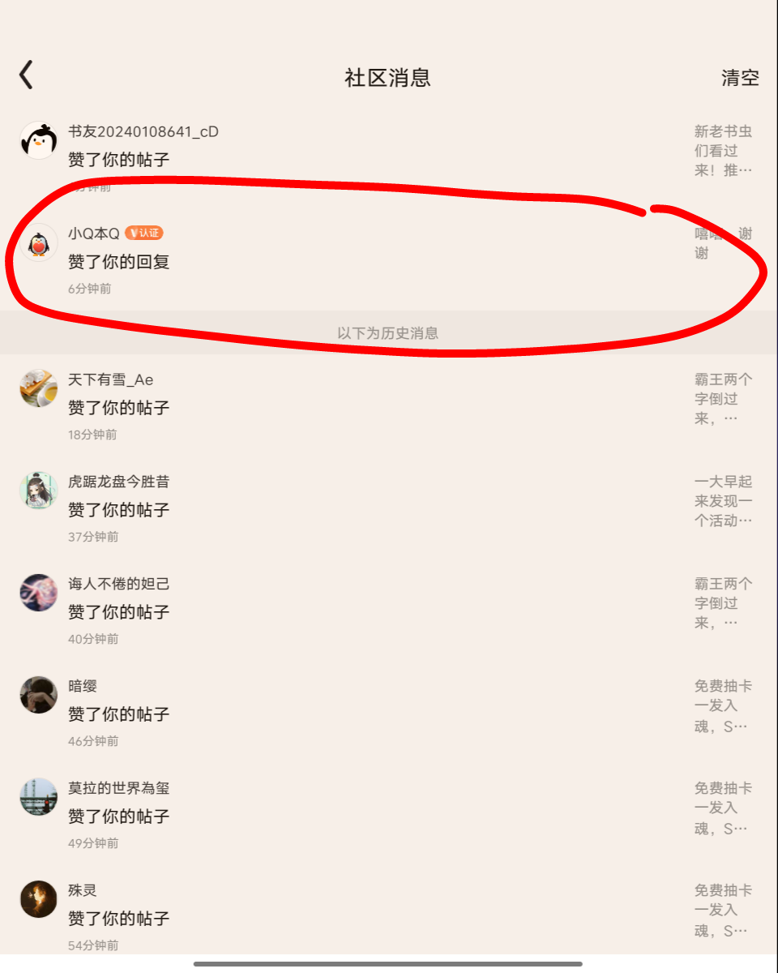
Task: Open 暗缨's 赞了你的帖子 notification
Action: pos(118,714)
